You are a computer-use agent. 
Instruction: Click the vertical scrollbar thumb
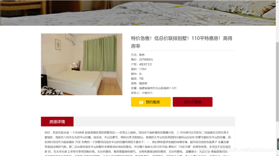(277, 82)
